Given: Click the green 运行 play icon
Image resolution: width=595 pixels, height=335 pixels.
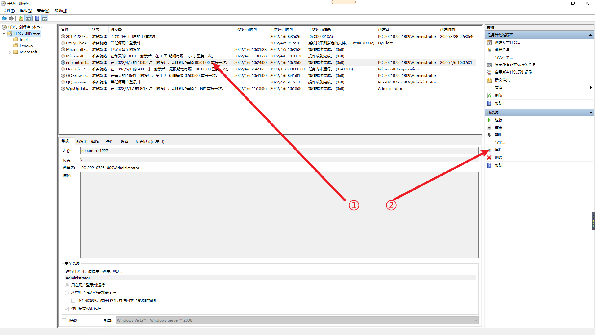Looking at the screenshot, I should coord(490,120).
